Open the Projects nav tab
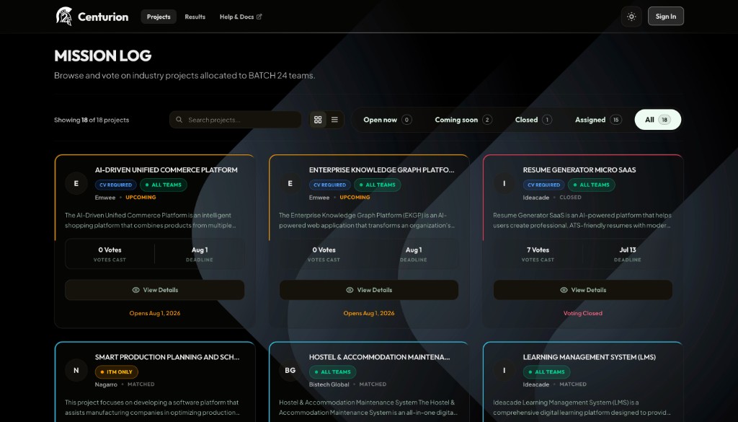The height and width of the screenshot is (422, 738). 159,17
